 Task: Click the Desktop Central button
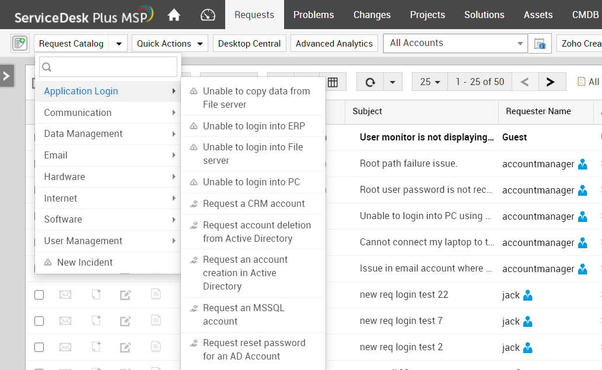point(250,44)
